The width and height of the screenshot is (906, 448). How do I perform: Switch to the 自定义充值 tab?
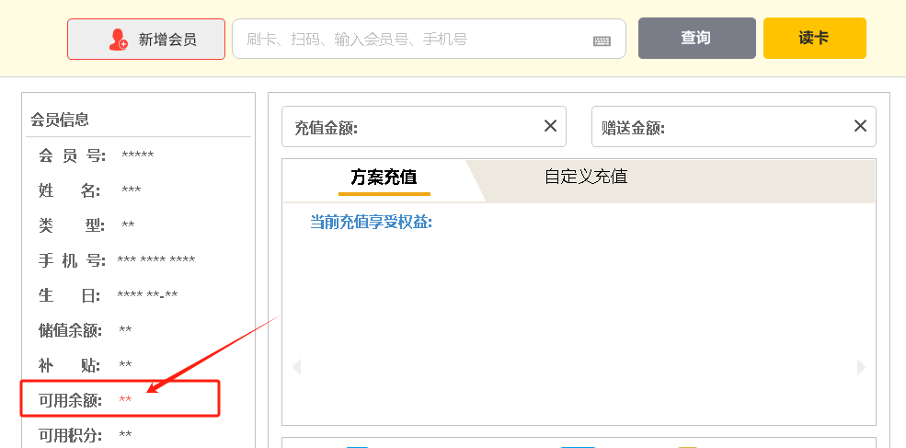click(x=586, y=177)
